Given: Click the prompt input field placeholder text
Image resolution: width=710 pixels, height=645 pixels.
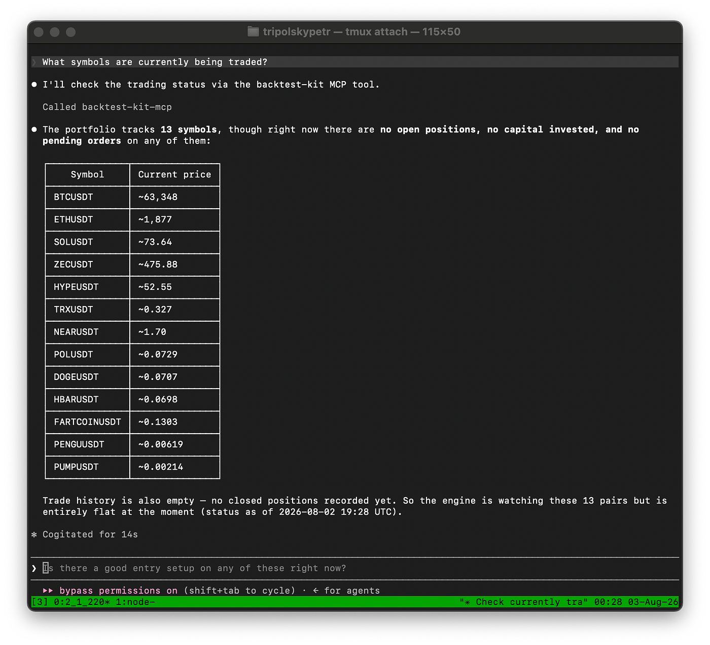Looking at the screenshot, I should tap(194, 568).
